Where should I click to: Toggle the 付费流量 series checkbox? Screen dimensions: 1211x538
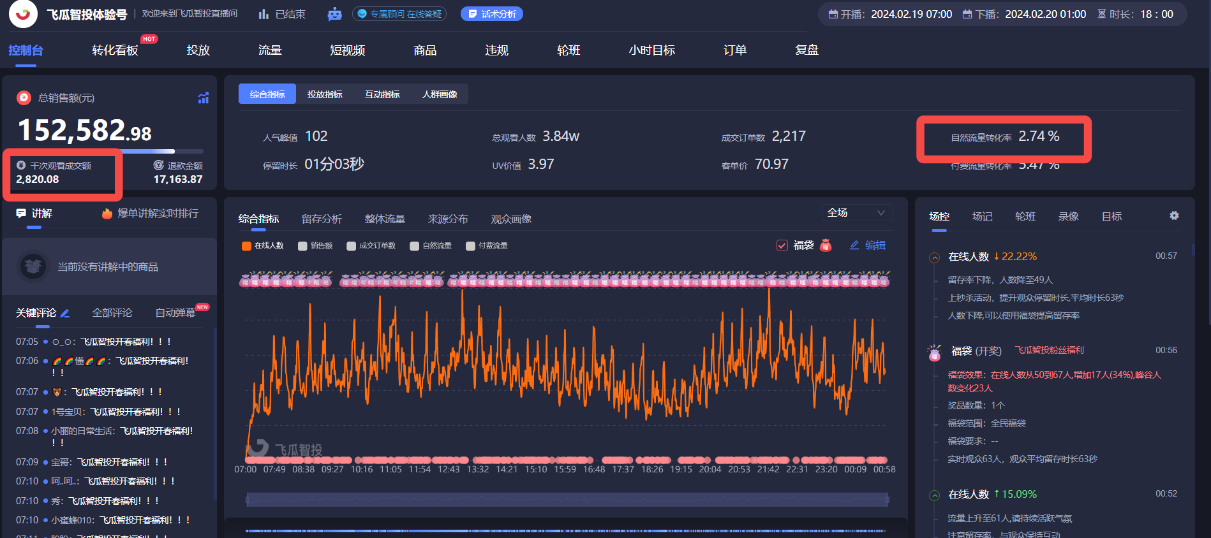pos(470,246)
